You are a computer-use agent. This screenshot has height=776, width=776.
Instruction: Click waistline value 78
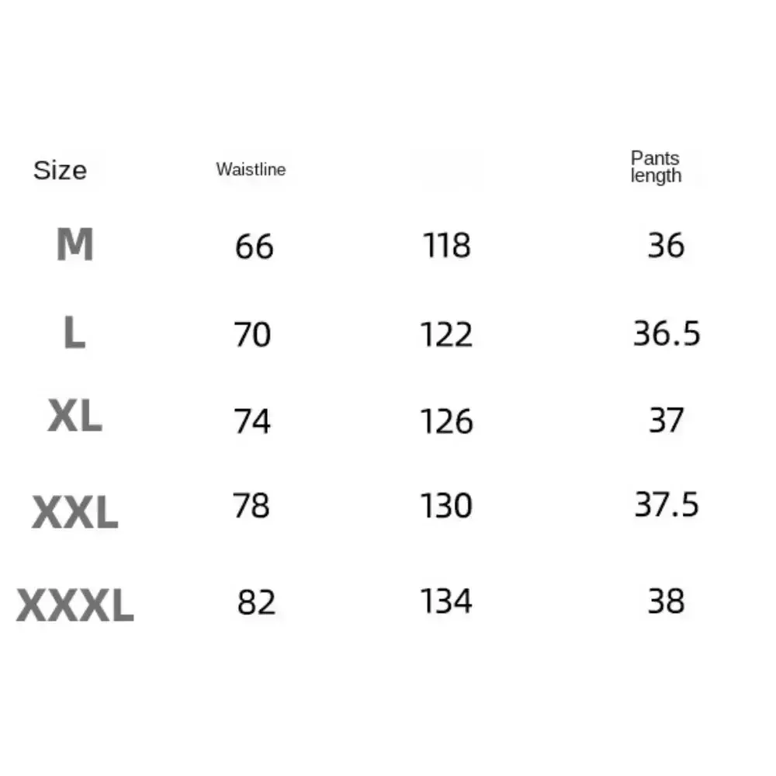point(251,506)
